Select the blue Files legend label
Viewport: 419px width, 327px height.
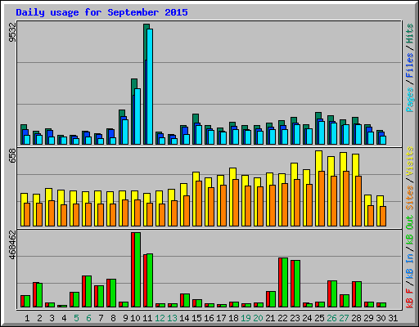tap(409, 65)
